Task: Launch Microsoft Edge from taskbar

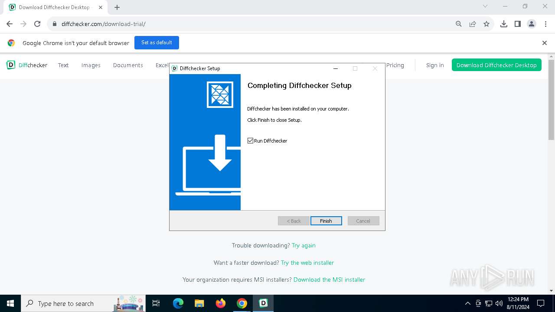Action: [x=178, y=303]
